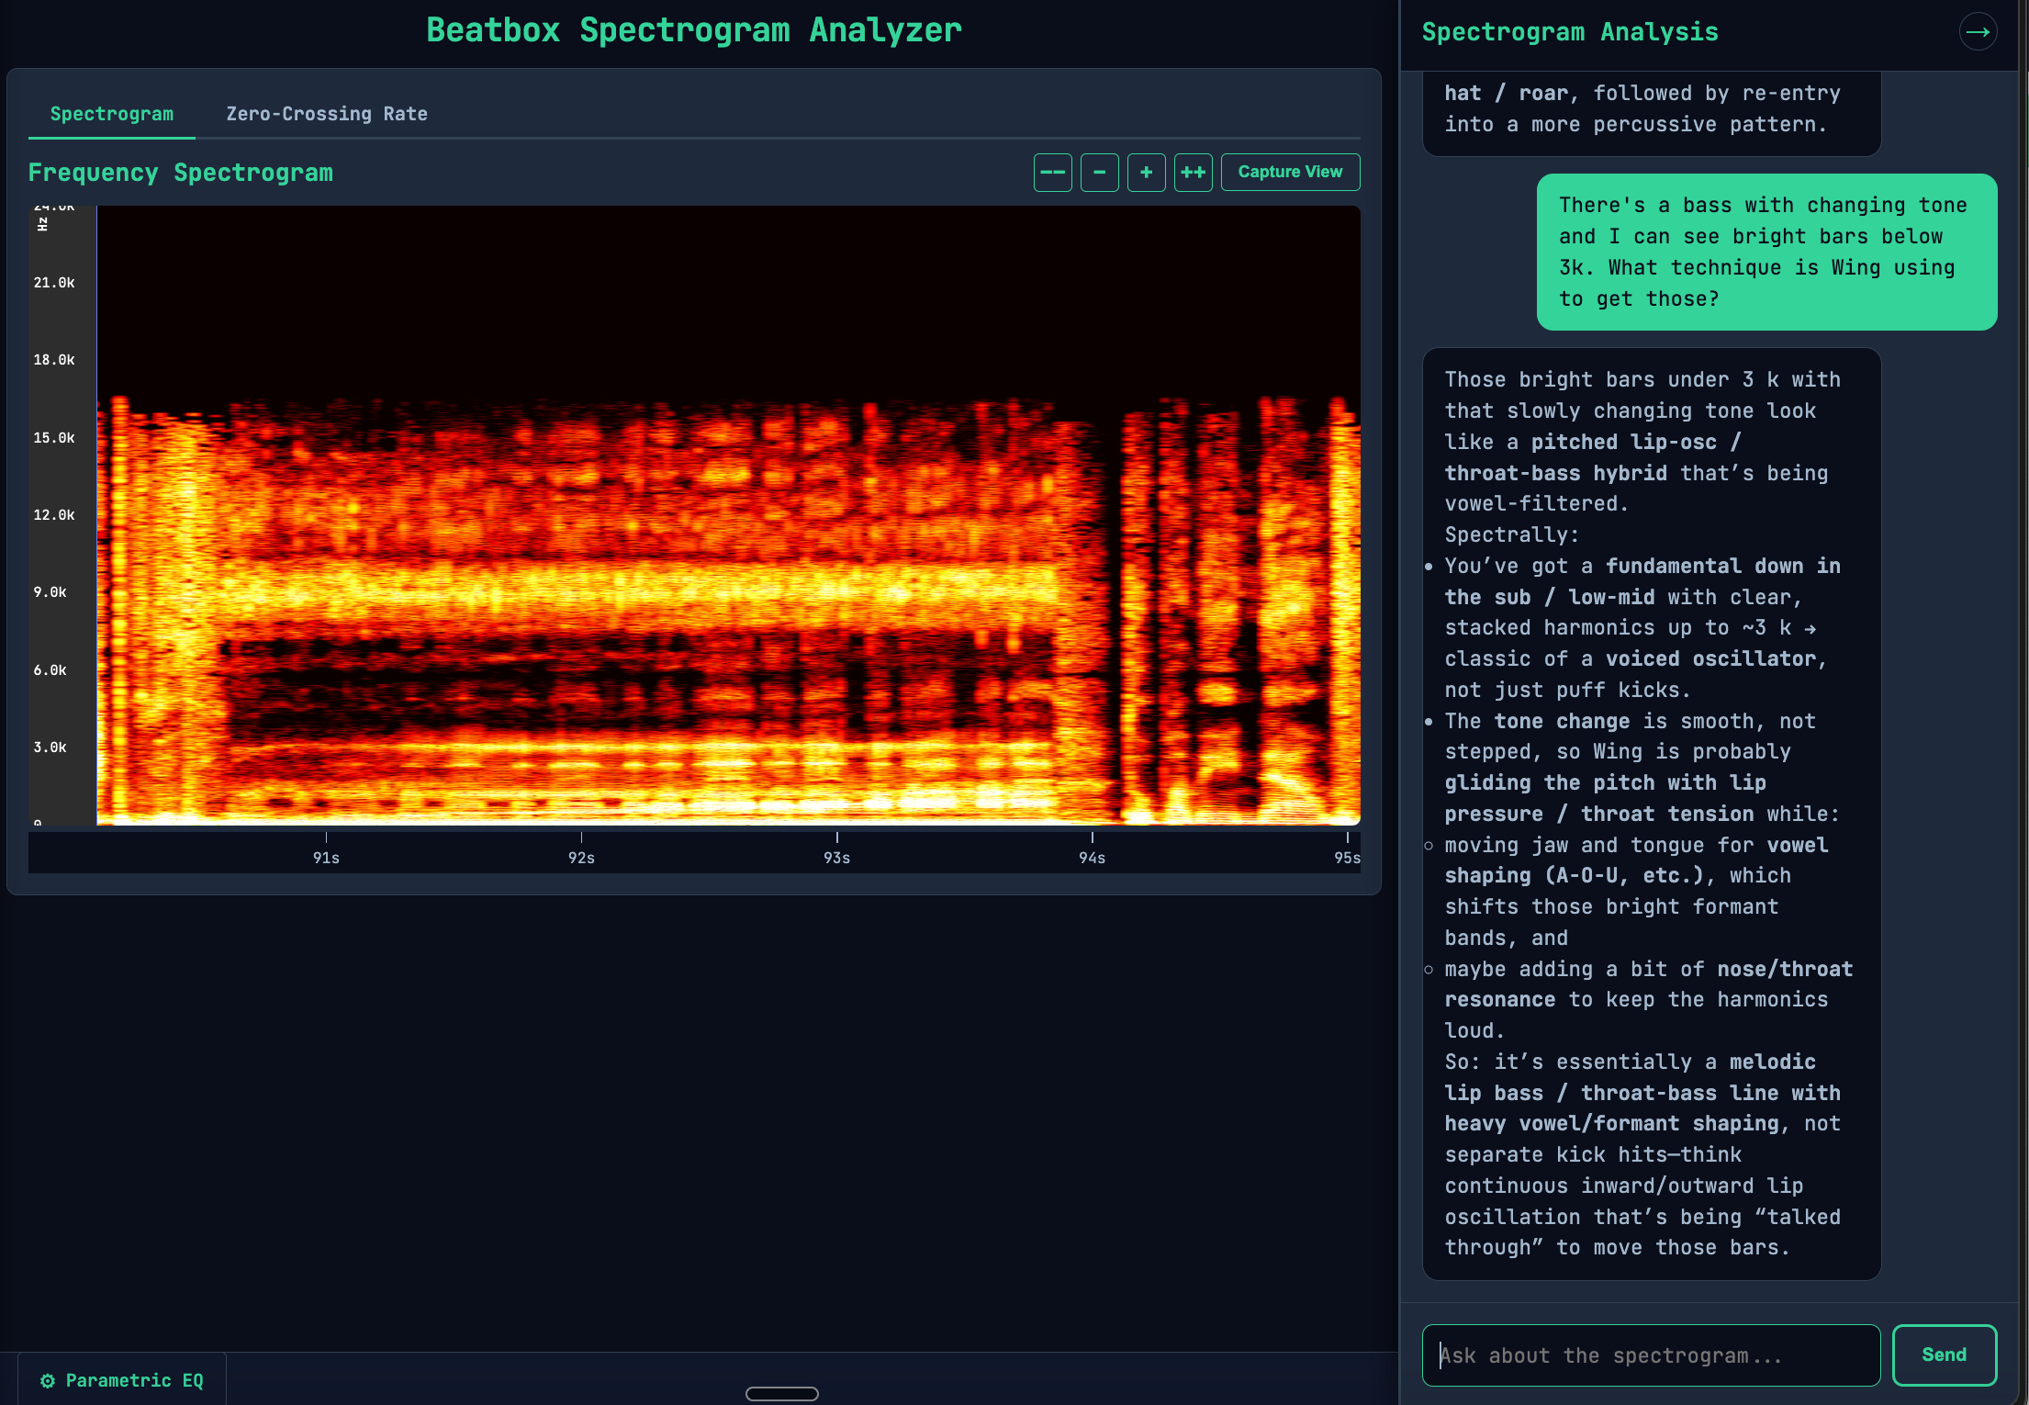Send the chat message
This screenshot has width=2029, height=1405.
(1944, 1354)
